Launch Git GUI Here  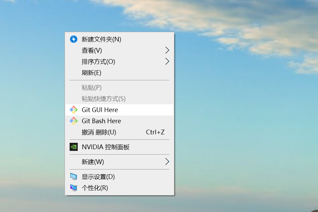(119, 110)
